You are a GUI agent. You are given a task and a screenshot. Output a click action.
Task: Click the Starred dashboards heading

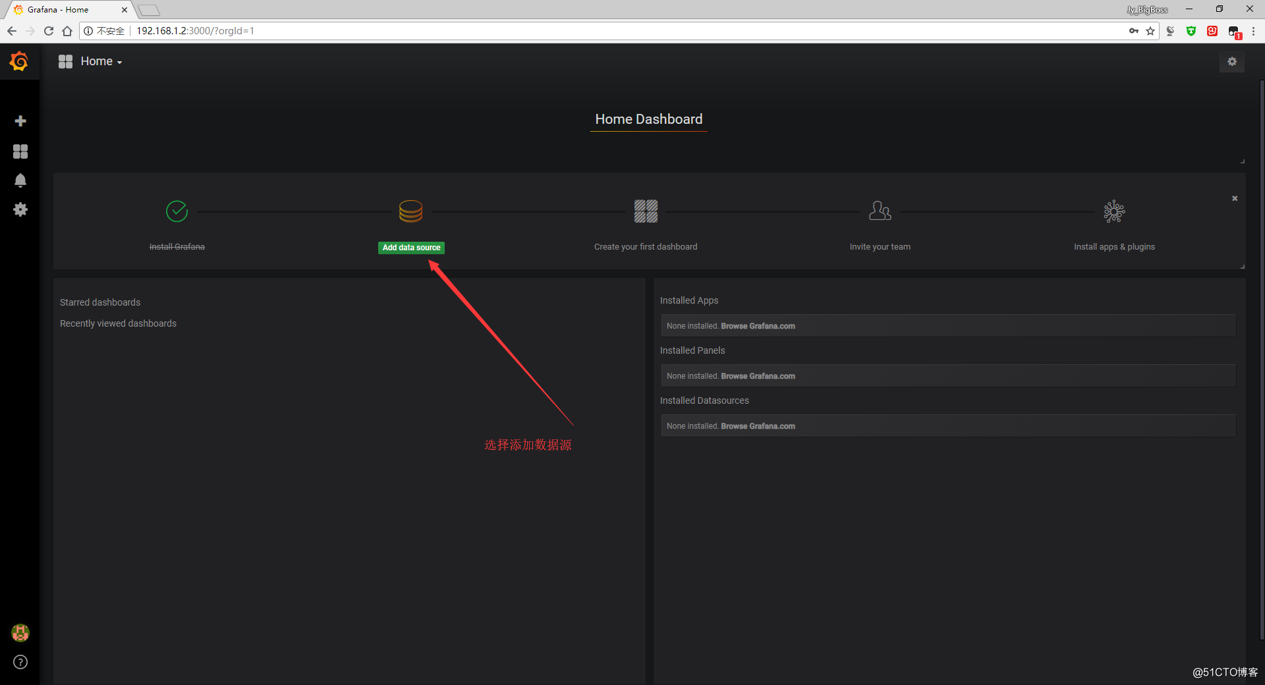point(100,302)
